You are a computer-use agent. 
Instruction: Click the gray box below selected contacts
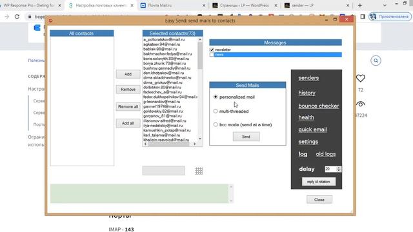click(163, 170)
